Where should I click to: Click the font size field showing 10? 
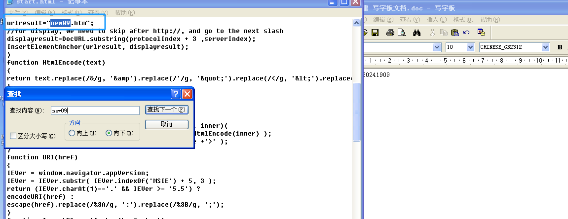click(456, 47)
